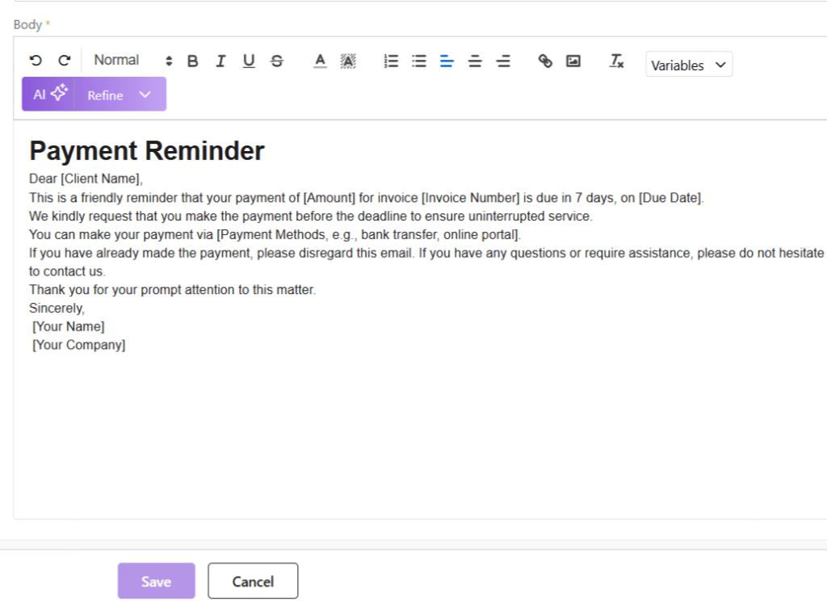Insert a hyperlink with link icon
The height and width of the screenshot is (601, 827).
coord(545,61)
